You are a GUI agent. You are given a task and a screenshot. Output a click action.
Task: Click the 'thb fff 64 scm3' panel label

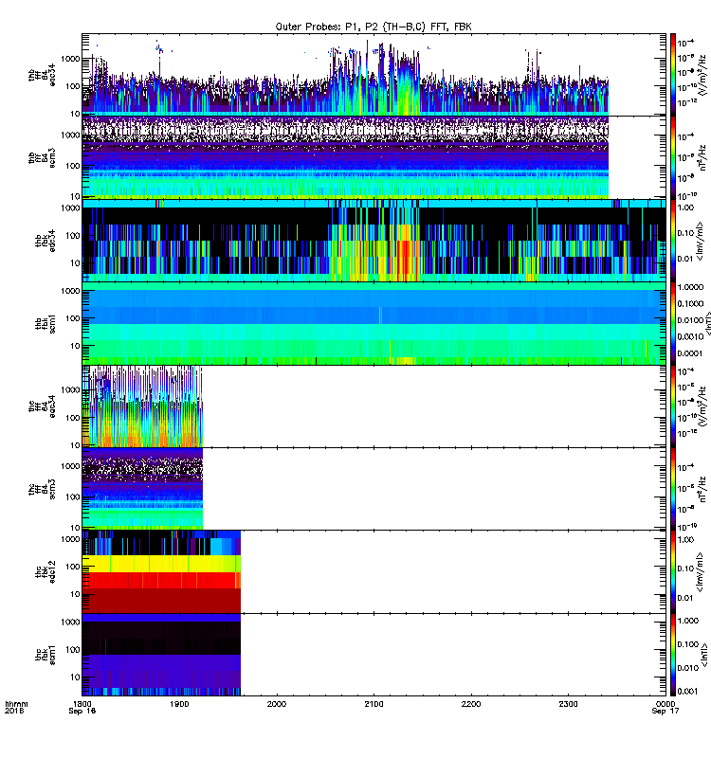tap(42, 157)
